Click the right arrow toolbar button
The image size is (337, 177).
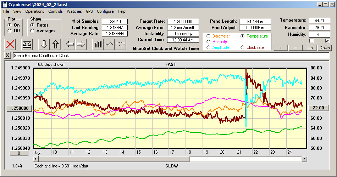81,44
